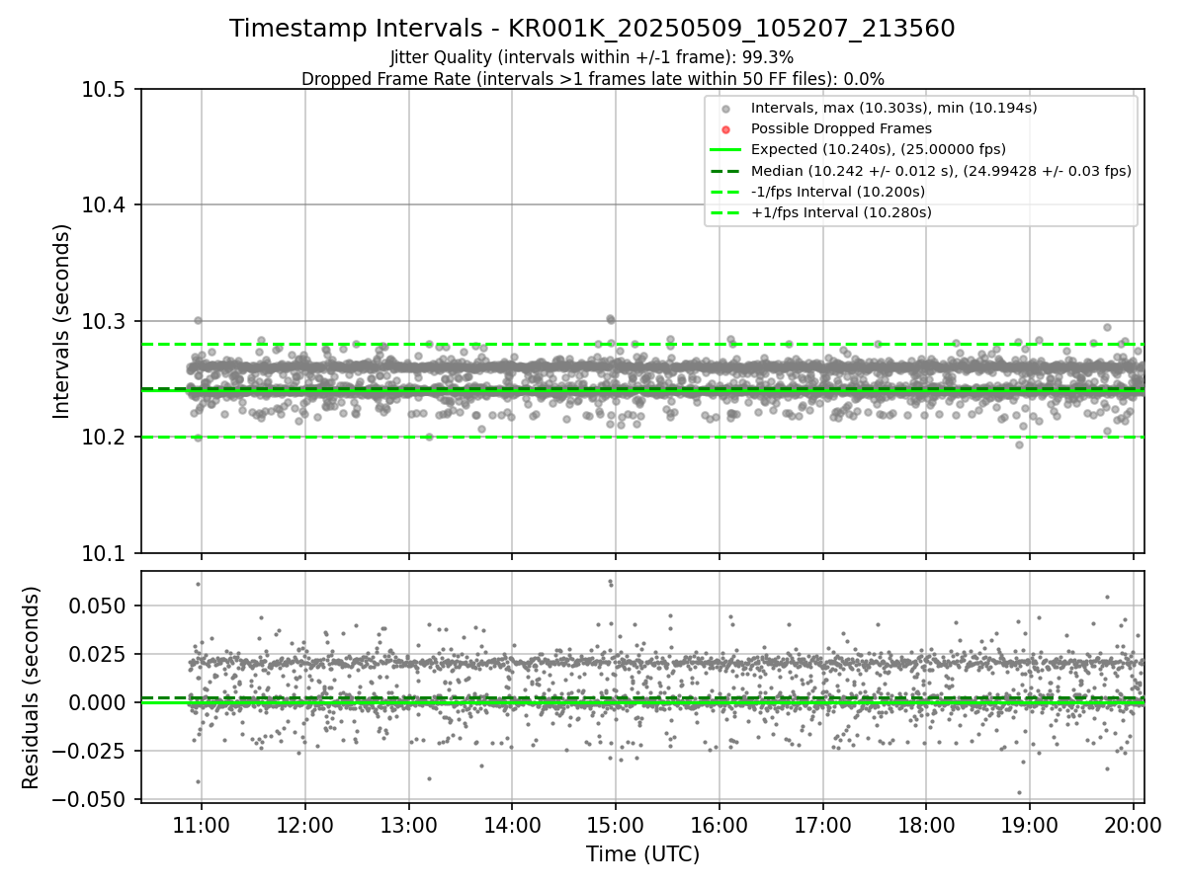The width and height of the screenshot is (1186, 889).
Task: Click the 'Time (UTC)' x-axis label
Action: pyautogui.click(x=642, y=854)
